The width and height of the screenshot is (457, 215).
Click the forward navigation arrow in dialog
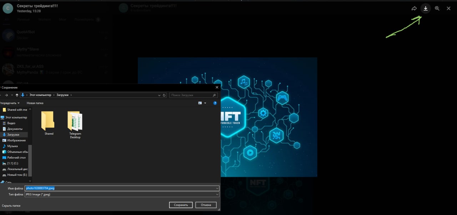tap(6, 95)
